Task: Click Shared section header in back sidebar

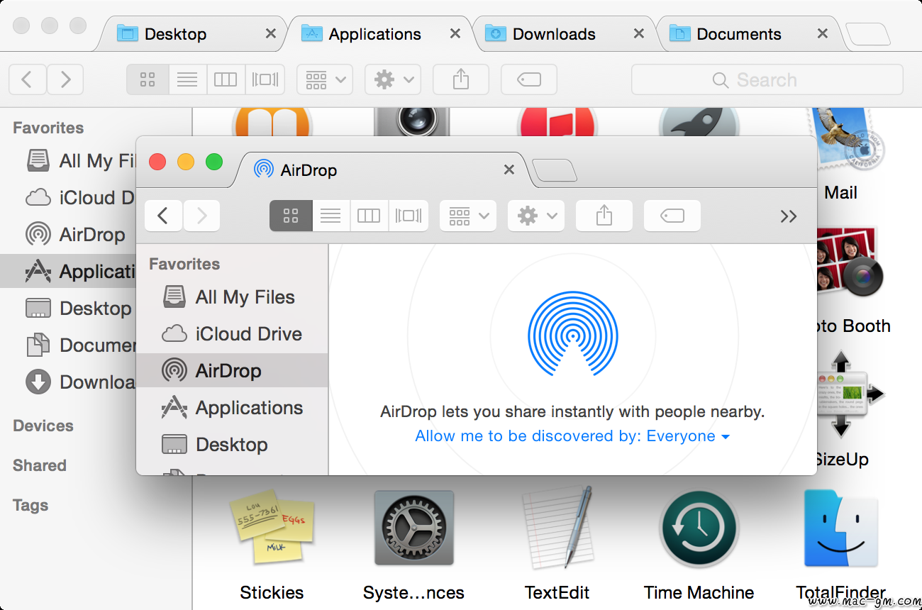Action: (40, 465)
